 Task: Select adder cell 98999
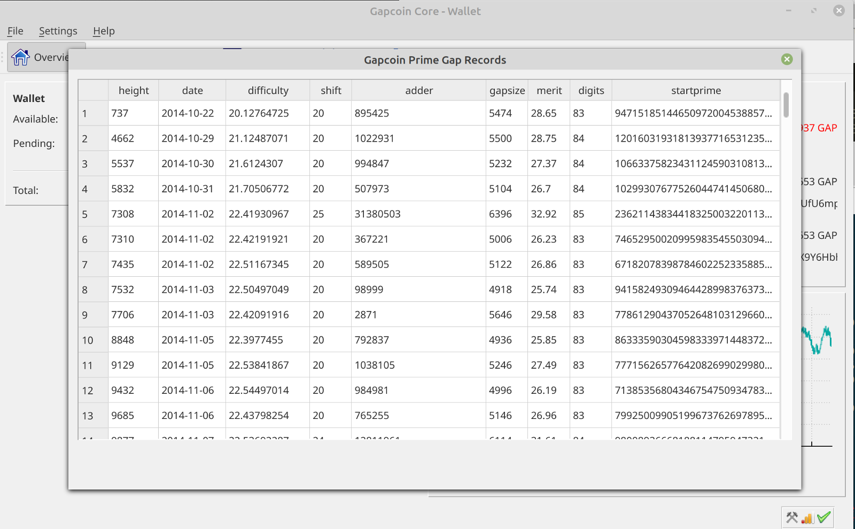click(419, 290)
